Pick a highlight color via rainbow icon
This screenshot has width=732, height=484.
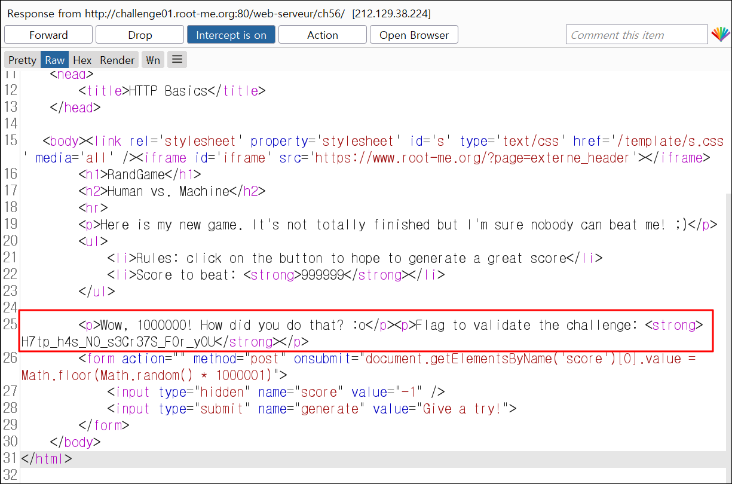(x=720, y=35)
